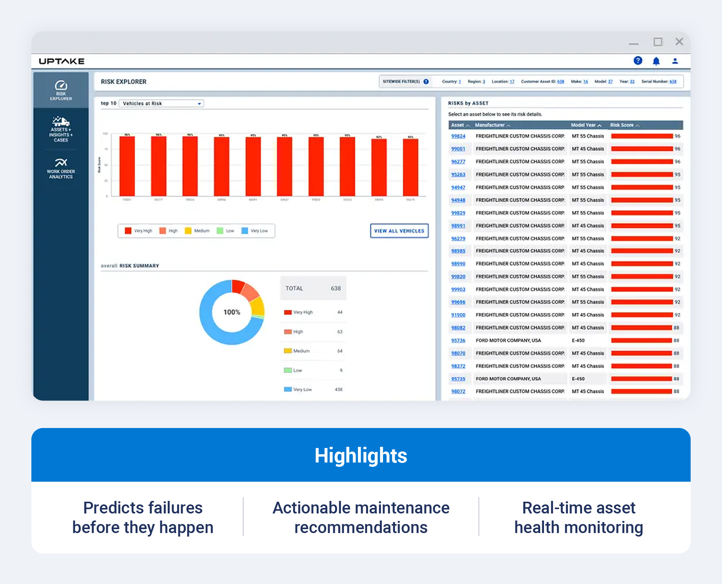Open asset 94948 details
Image resolution: width=722 pixels, height=584 pixels.
coord(458,200)
